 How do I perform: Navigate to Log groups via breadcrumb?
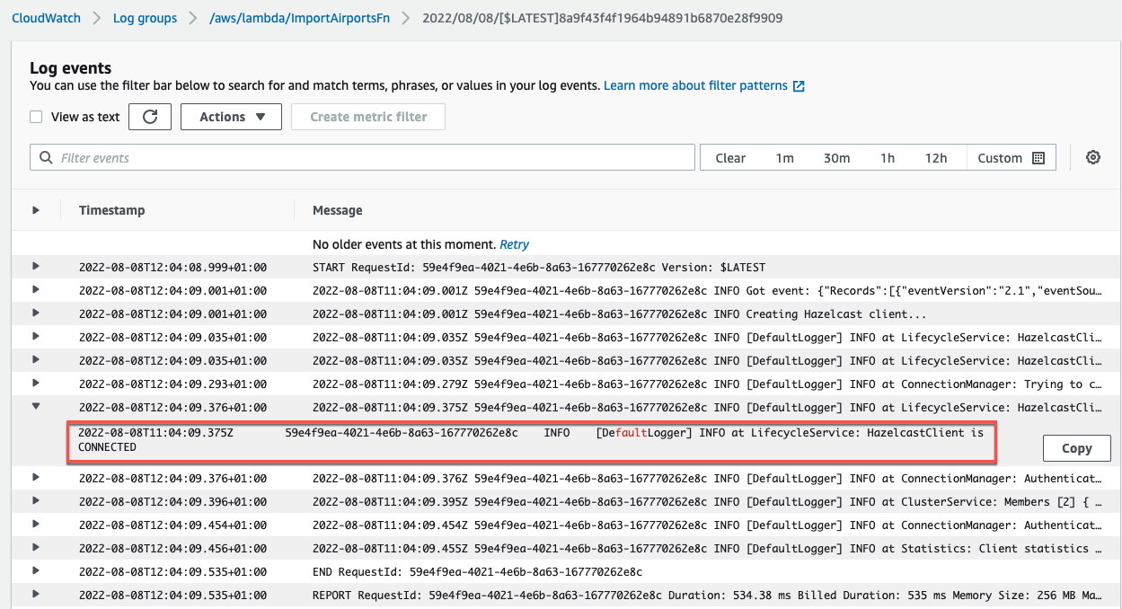[x=145, y=17]
